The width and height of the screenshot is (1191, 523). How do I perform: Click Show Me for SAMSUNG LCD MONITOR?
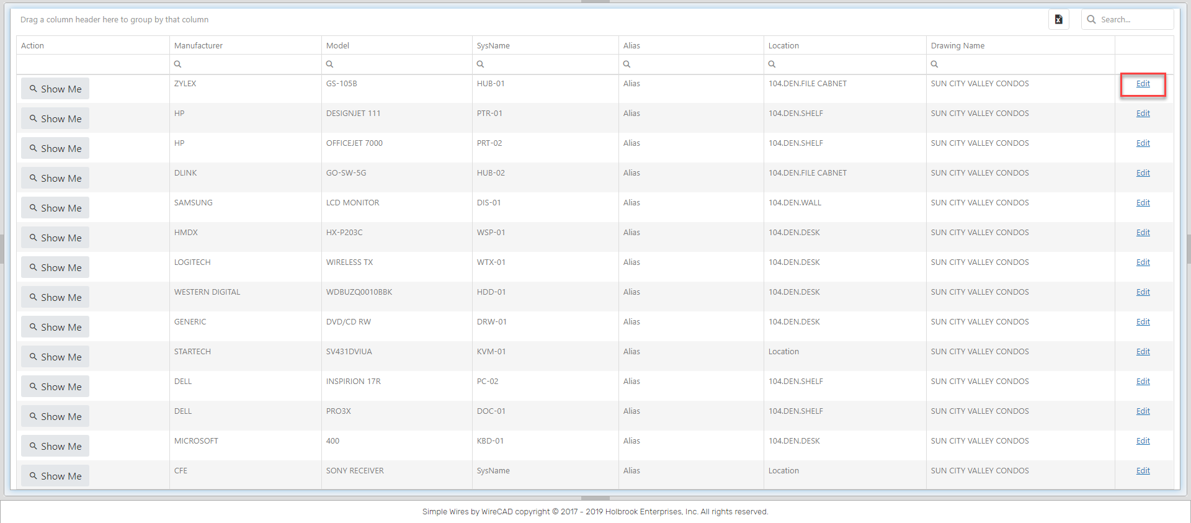point(55,208)
